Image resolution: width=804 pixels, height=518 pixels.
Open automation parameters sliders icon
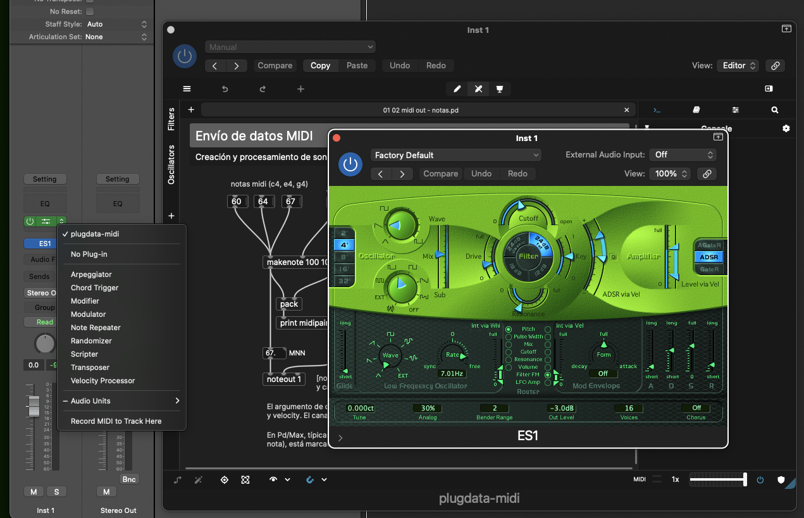(735, 110)
